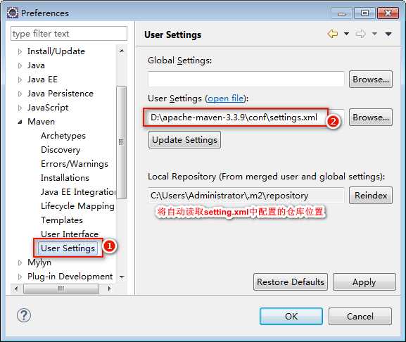Screen dimensions: 406x342
Task: Select Discovery under Maven
Action: [x=61, y=150]
